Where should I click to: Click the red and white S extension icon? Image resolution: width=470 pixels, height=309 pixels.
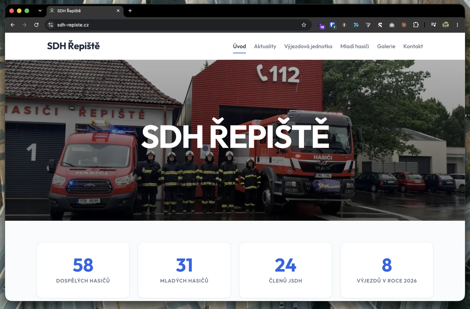point(380,25)
